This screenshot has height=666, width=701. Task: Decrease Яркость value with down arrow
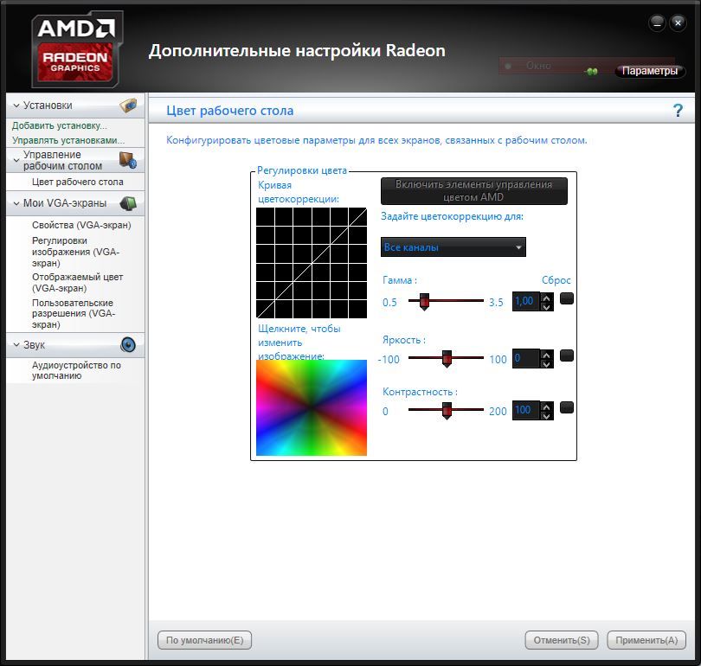pos(546,364)
